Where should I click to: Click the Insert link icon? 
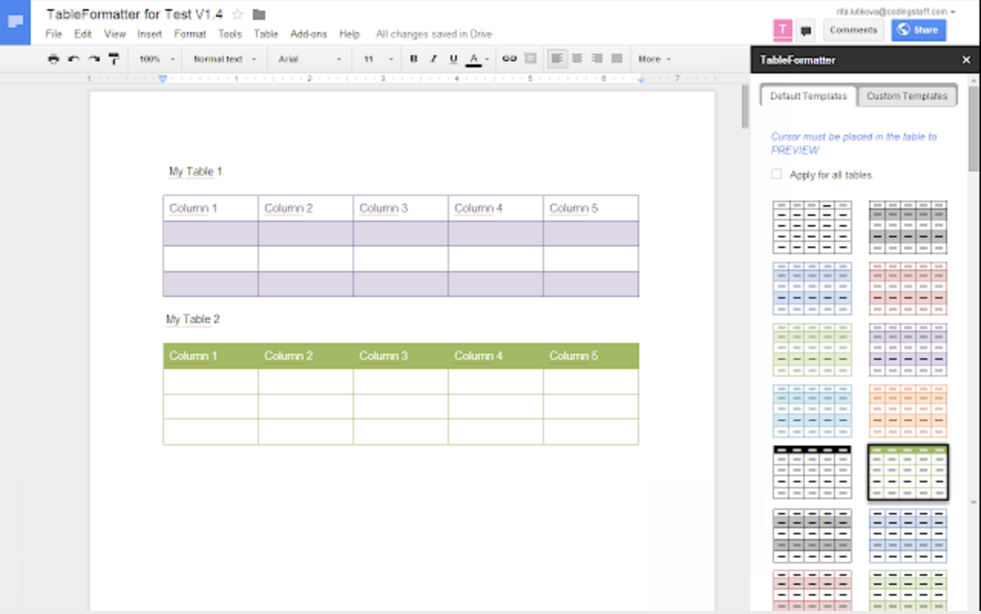pos(508,59)
